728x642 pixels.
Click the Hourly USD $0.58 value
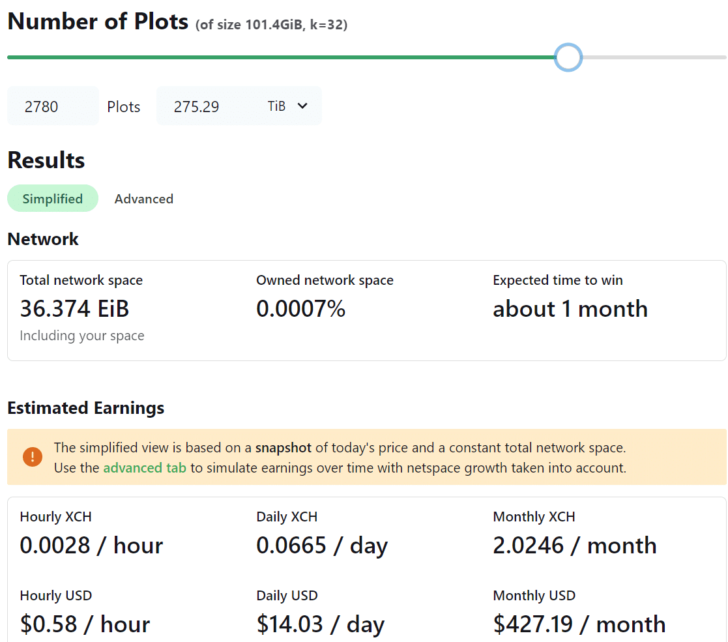(85, 624)
